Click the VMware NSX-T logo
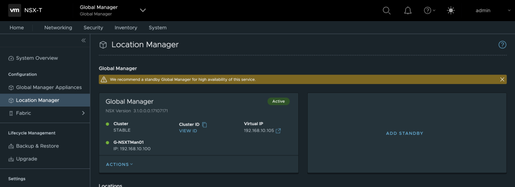This screenshot has width=515, height=187. [x=25, y=10]
